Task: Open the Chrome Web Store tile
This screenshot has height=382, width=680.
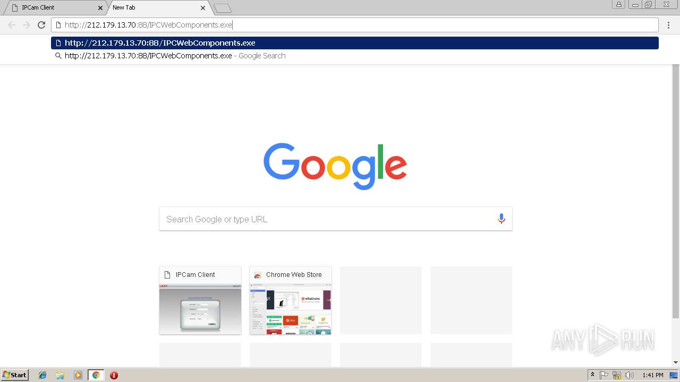Action: pyautogui.click(x=291, y=300)
